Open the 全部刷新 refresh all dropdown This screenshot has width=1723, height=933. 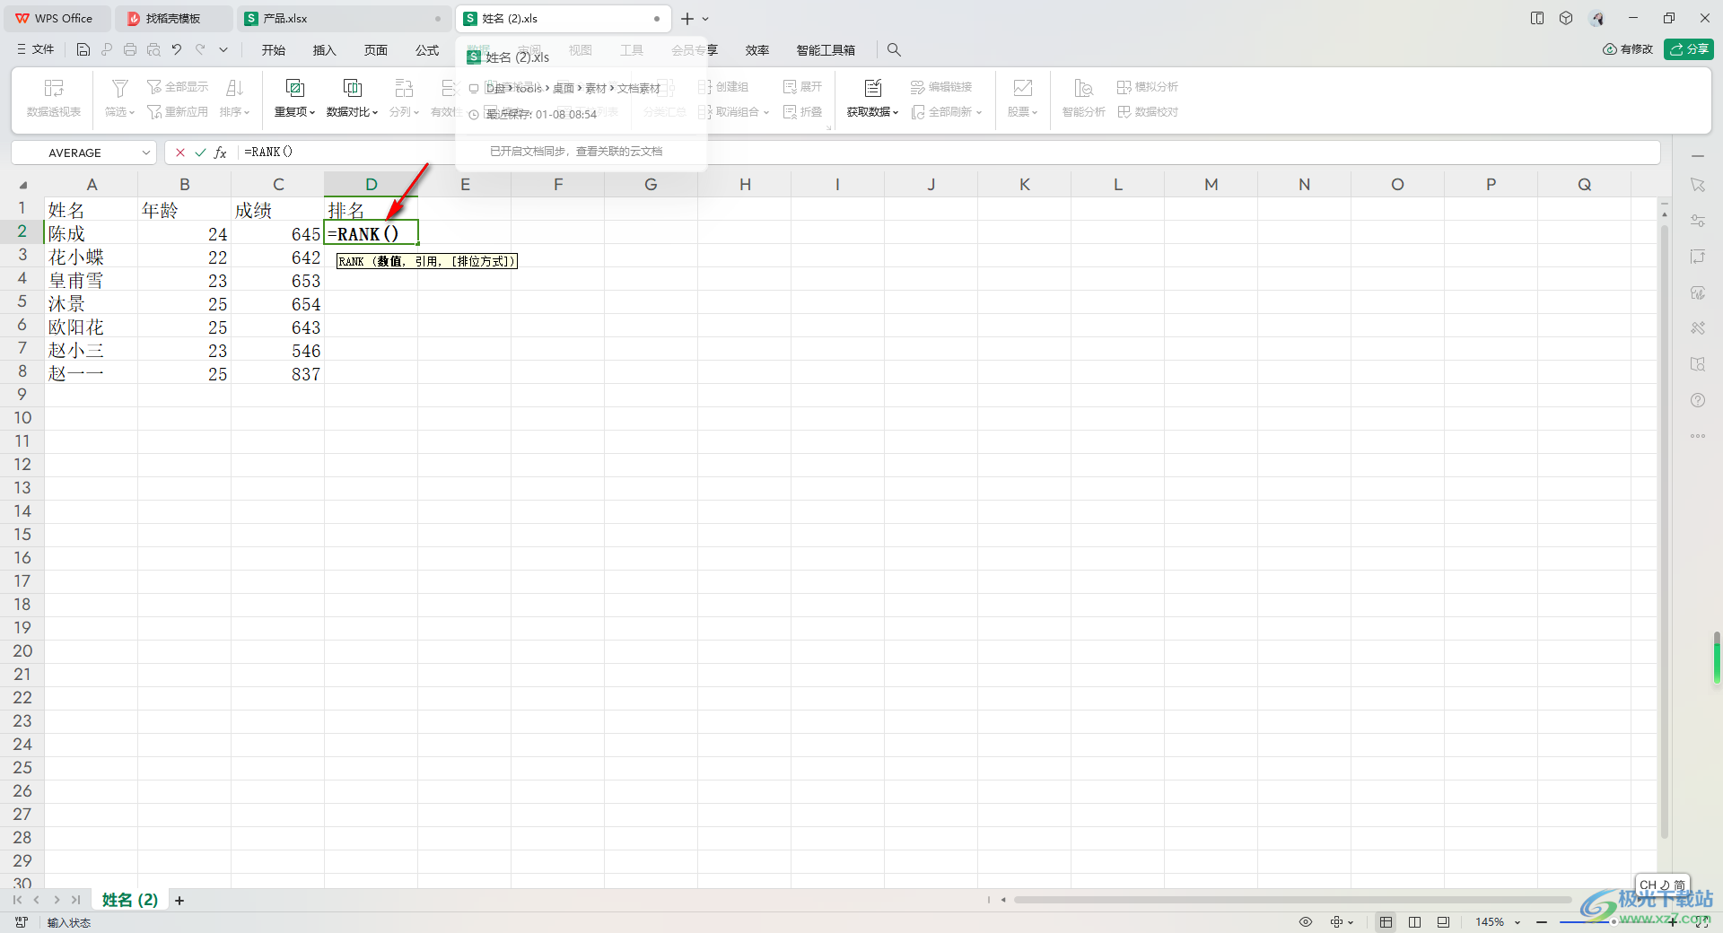(947, 112)
